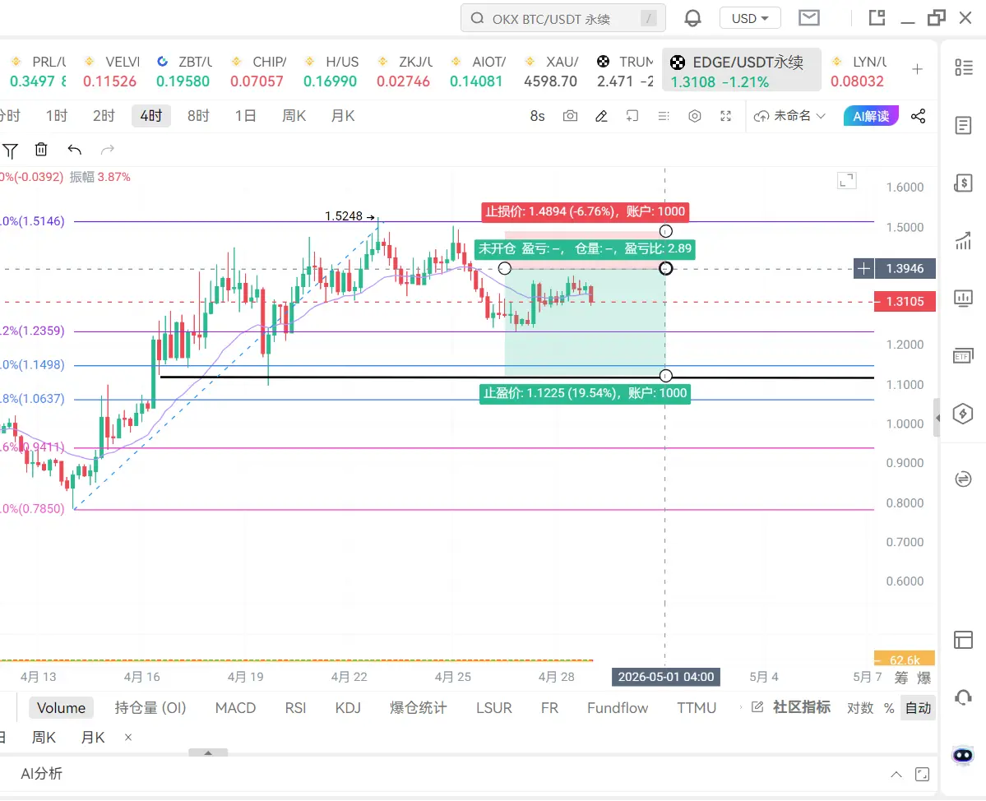Collapse the right sidebar arrow handle

point(937,418)
